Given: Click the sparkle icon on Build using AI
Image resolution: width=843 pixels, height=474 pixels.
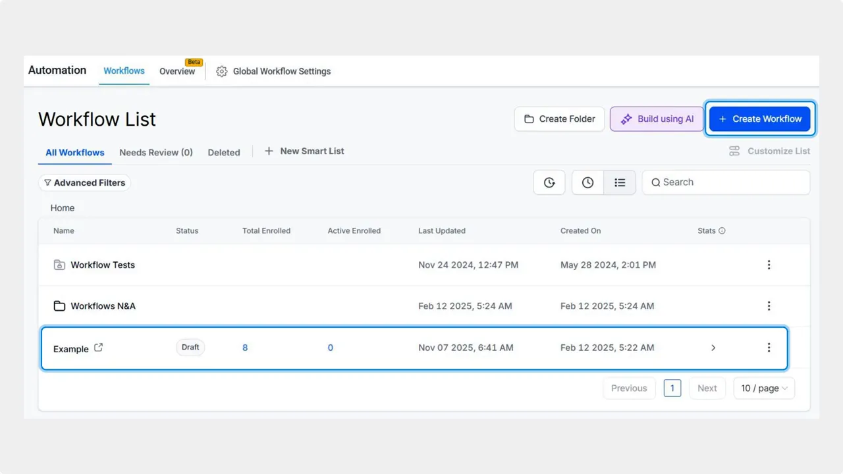Looking at the screenshot, I should pos(626,118).
